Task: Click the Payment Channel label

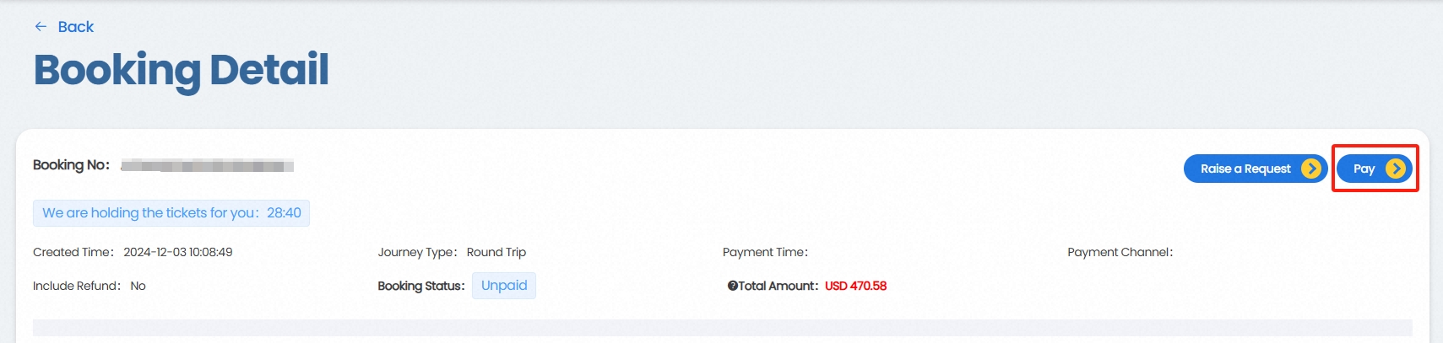Action: 1120,252
